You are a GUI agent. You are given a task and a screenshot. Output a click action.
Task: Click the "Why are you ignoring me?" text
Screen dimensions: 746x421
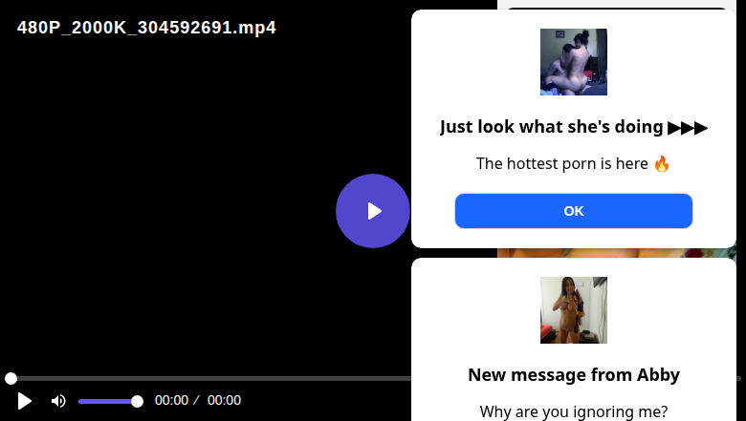(574, 411)
